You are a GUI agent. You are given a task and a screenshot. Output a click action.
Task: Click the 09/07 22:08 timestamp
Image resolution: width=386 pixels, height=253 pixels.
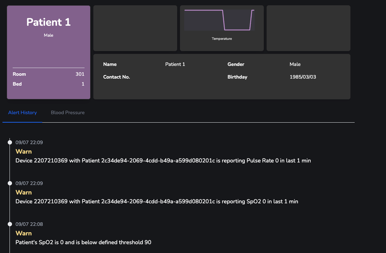pyautogui.click(x=29, y=224)
